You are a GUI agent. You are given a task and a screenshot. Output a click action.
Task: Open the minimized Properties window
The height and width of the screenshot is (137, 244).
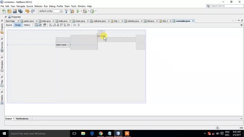(x=14, y=17)
